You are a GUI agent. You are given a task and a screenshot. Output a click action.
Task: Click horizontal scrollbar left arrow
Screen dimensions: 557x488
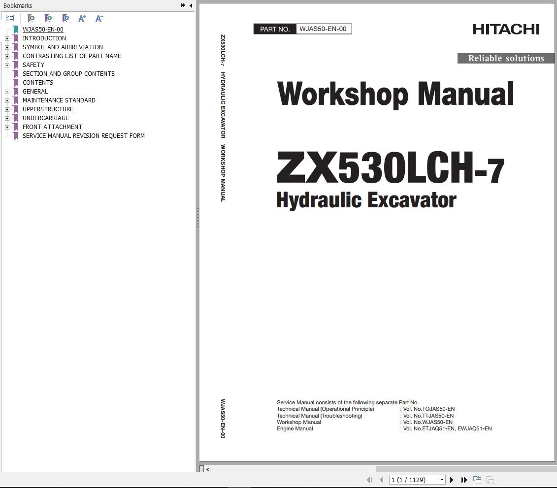pyautogui.click(x=208, y=469)
